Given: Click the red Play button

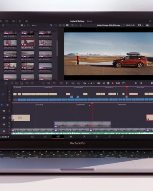Looking at the screenshot, I should coord(113,83).
